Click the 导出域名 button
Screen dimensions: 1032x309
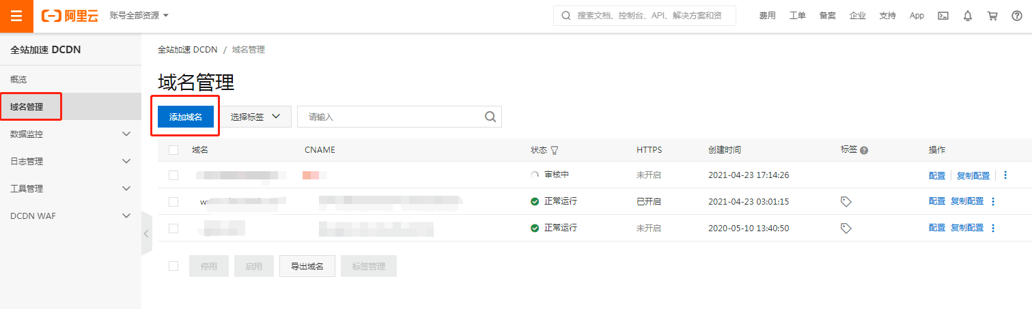pyautogui.click(x=307, y=266)
